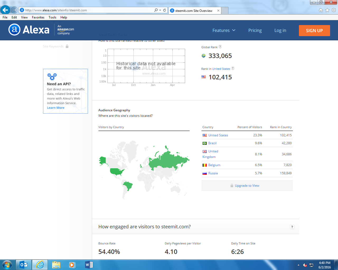Open the Favorites menu
Screen dimensions: 338x270
tap(38, 17)
